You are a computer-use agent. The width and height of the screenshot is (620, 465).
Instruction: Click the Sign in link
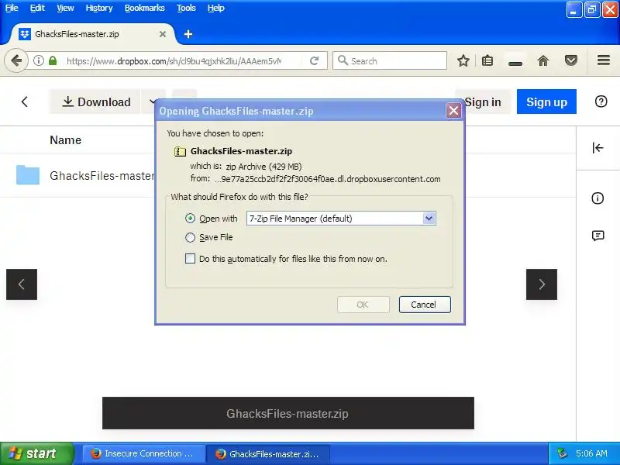483,102
